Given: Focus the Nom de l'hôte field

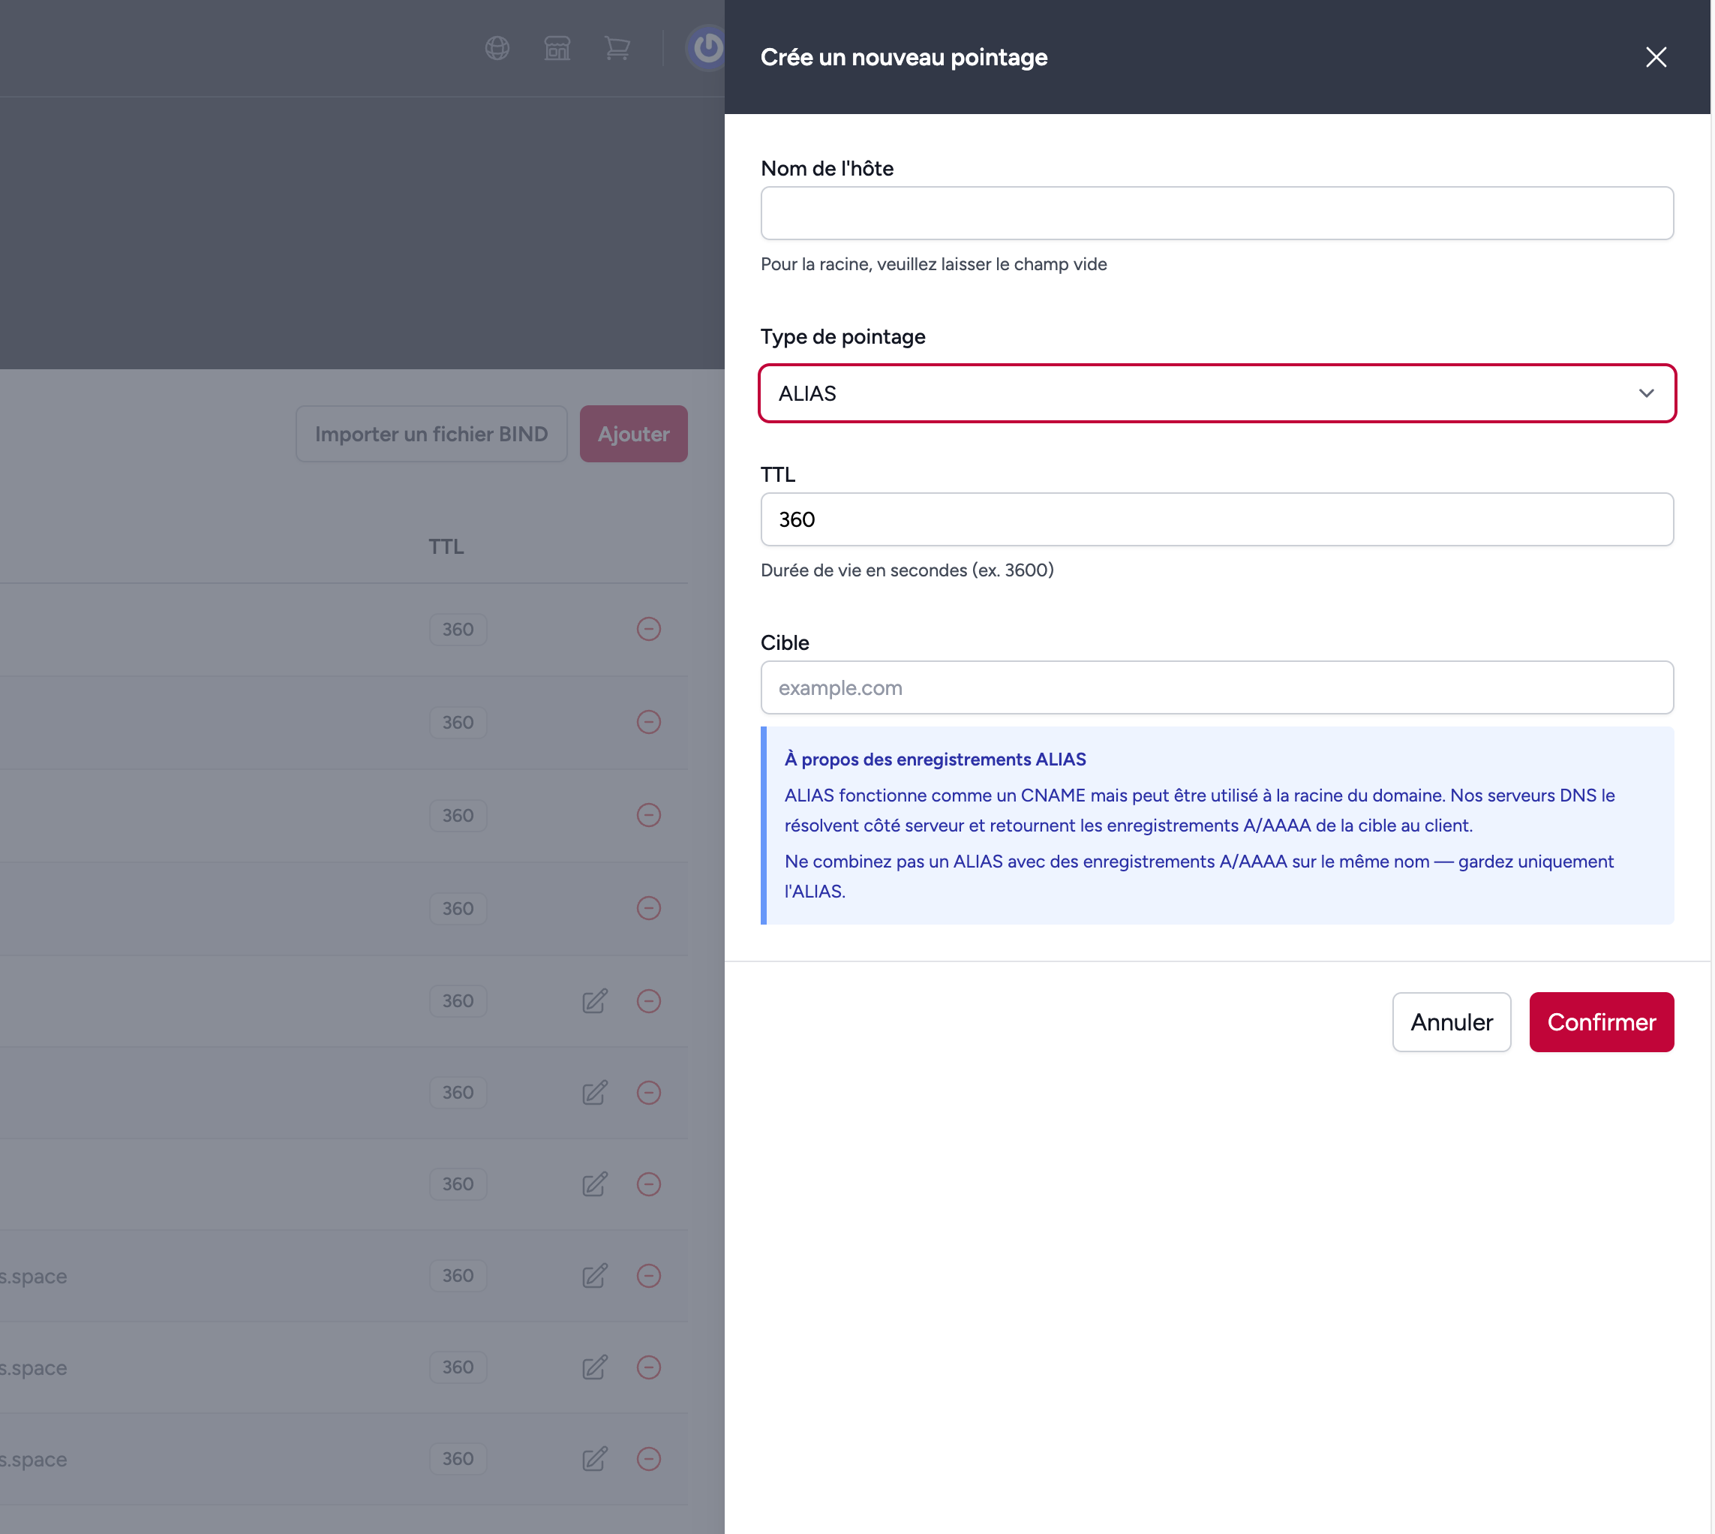Looking at the screenshot, I should 1215,213.
